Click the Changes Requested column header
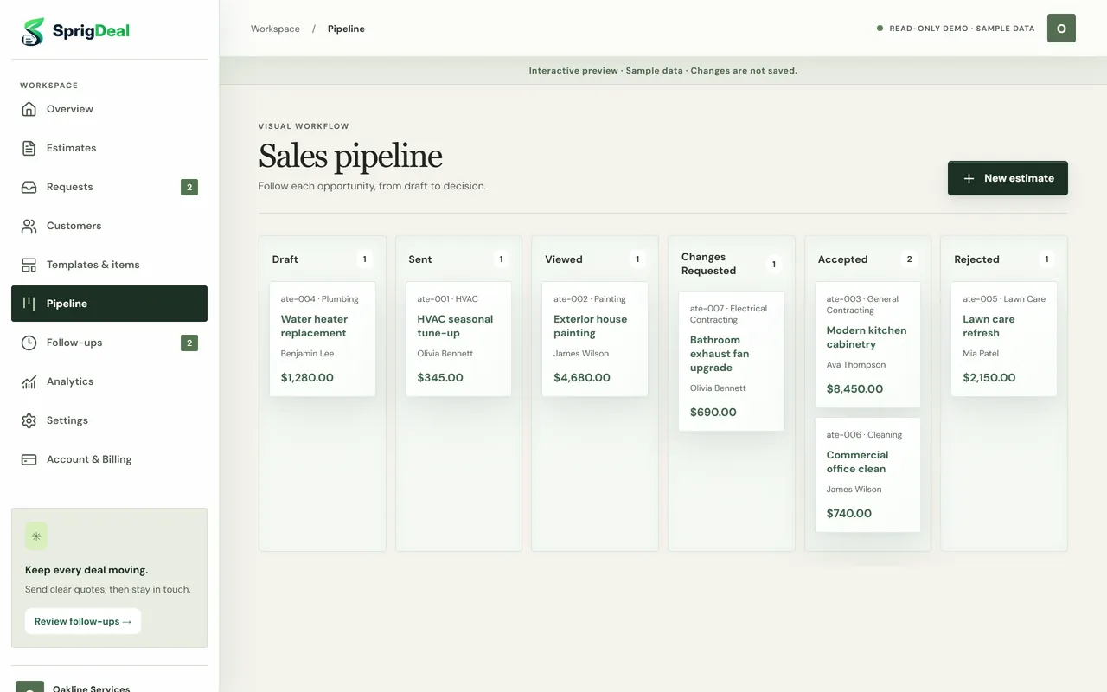The image size is (1107, 692). (709, 264)
